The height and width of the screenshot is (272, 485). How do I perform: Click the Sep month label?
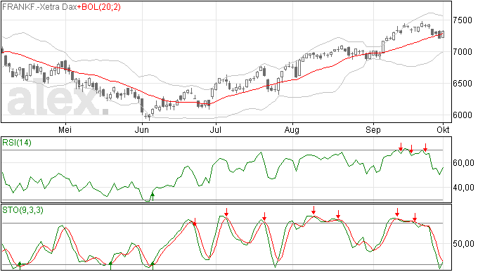(x=373, y=129)
